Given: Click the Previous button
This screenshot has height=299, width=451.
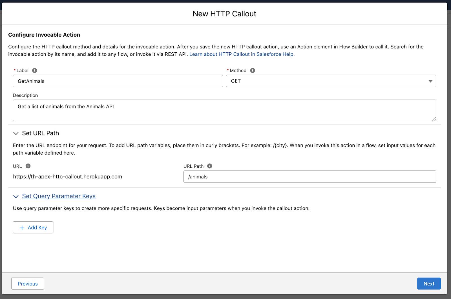Looking at the screenshot, I should pyautogui.click(x=28, y=284).
